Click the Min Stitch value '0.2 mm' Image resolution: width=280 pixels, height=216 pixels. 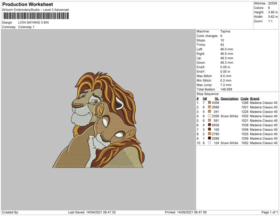point(226,81)
